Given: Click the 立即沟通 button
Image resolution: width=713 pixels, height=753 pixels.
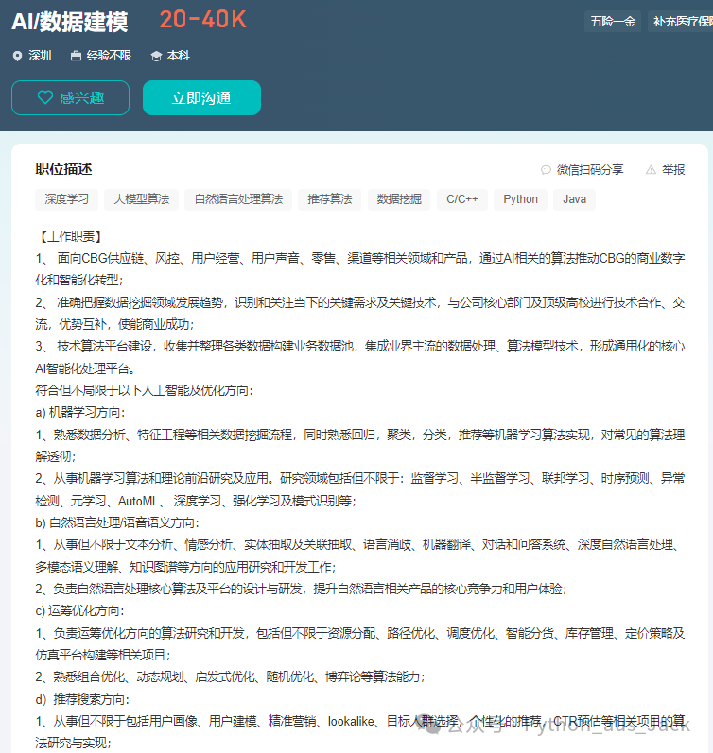Looking at the screenshot, I should 201,98.
